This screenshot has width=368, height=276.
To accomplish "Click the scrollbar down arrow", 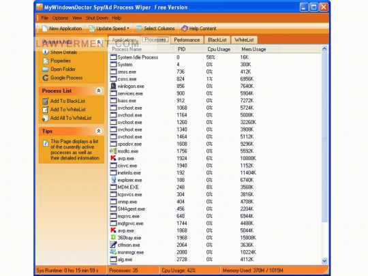I will tap(324, 261).
